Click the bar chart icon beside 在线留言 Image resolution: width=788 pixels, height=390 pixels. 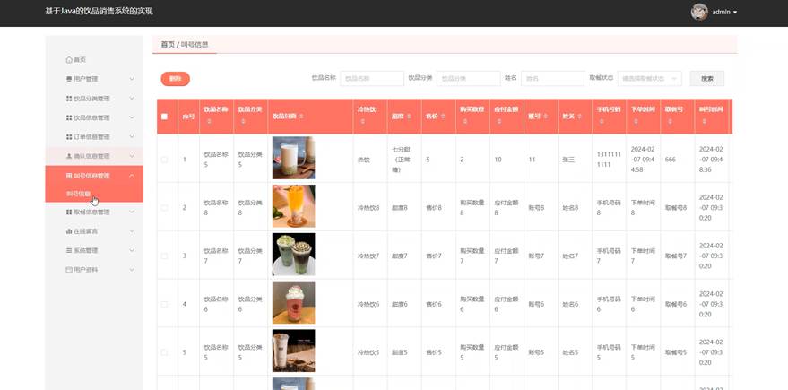69,231
